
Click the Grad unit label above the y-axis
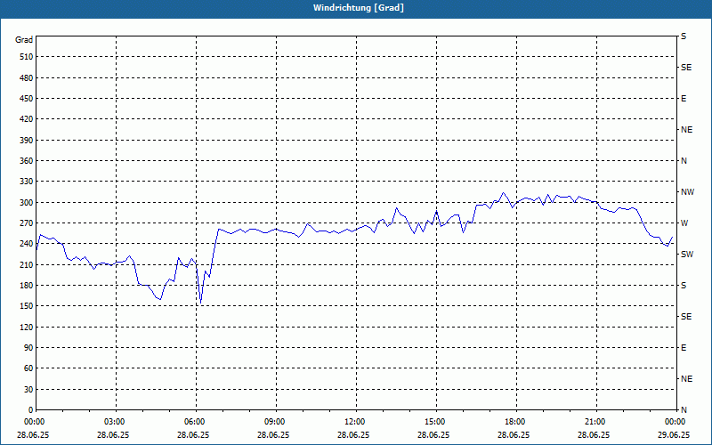click(24, 40)
